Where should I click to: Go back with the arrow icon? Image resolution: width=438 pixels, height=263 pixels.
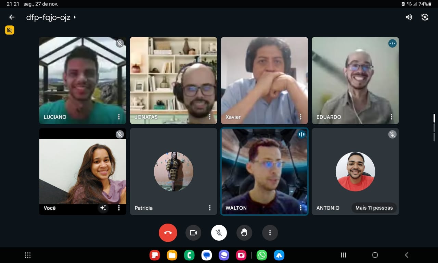(12, 17)
